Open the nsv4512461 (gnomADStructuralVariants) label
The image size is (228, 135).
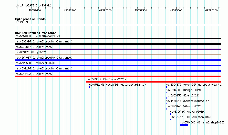(117, 85)
